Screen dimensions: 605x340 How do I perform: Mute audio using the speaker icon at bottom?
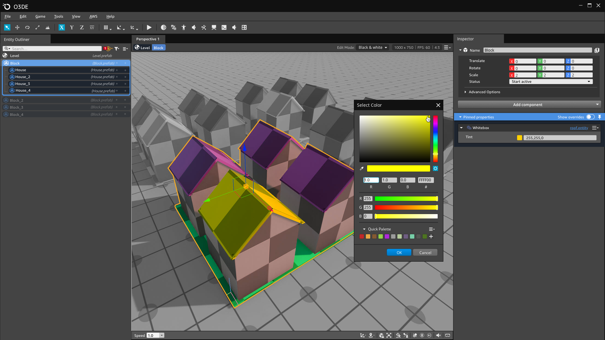(438, 335)
